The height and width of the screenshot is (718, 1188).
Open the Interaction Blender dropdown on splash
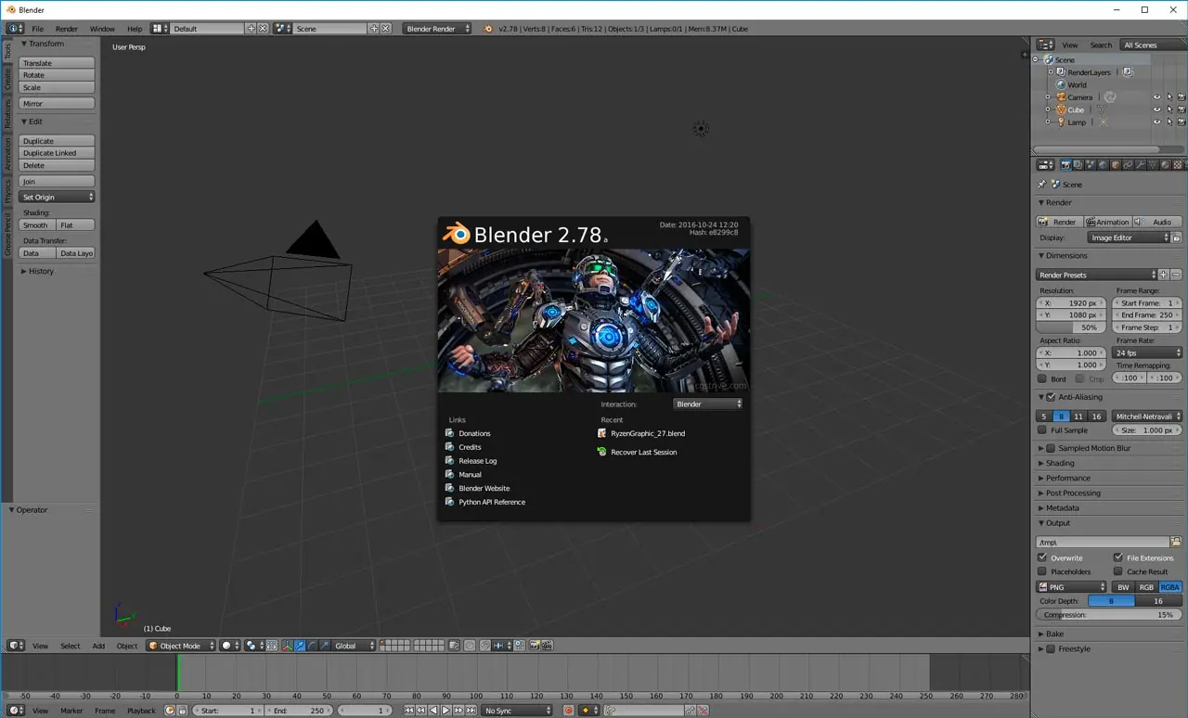click(x=708, y=404)
